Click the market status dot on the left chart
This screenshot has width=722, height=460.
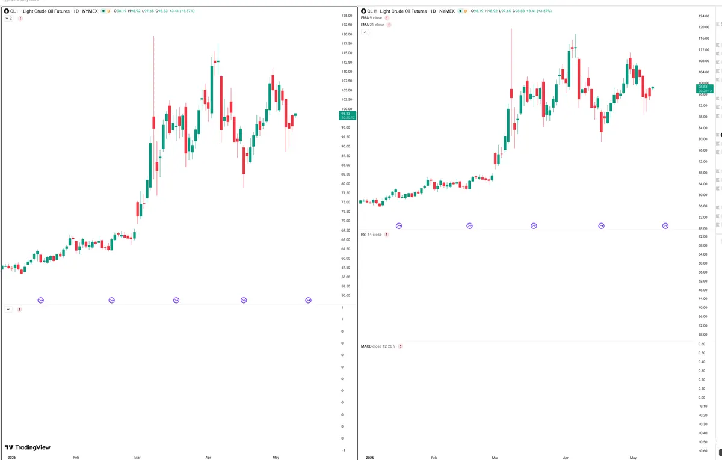pyautogui.click(x=103, y=11)
